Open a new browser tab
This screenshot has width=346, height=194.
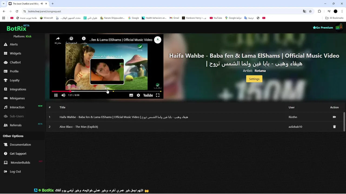click(52, 4)
